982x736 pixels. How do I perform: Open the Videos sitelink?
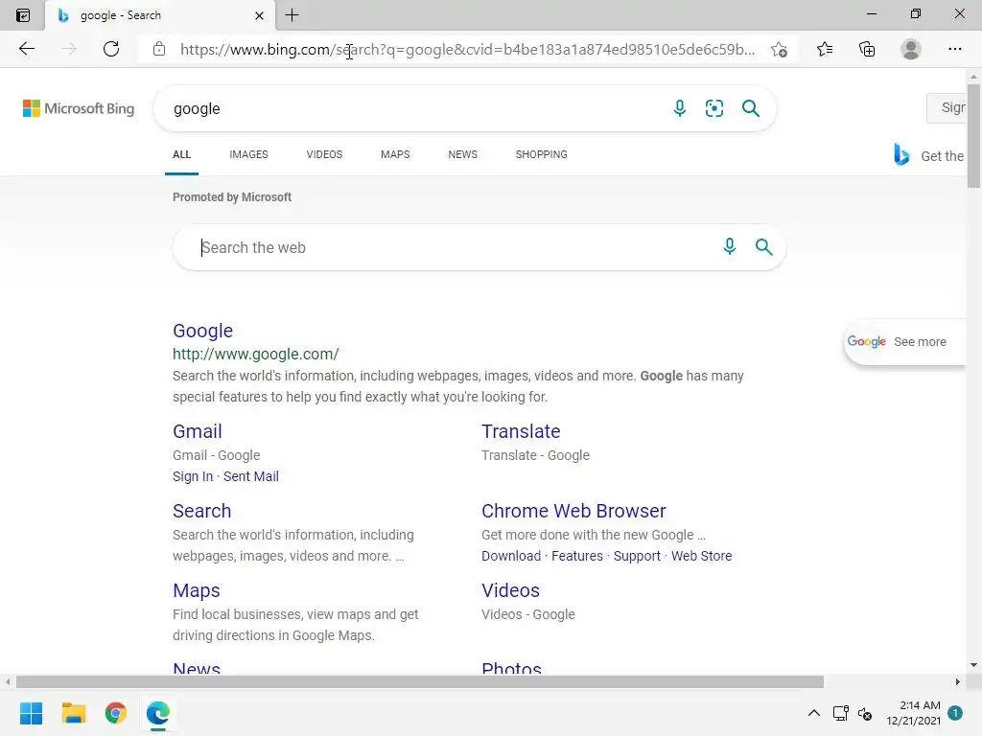point(510,590)
